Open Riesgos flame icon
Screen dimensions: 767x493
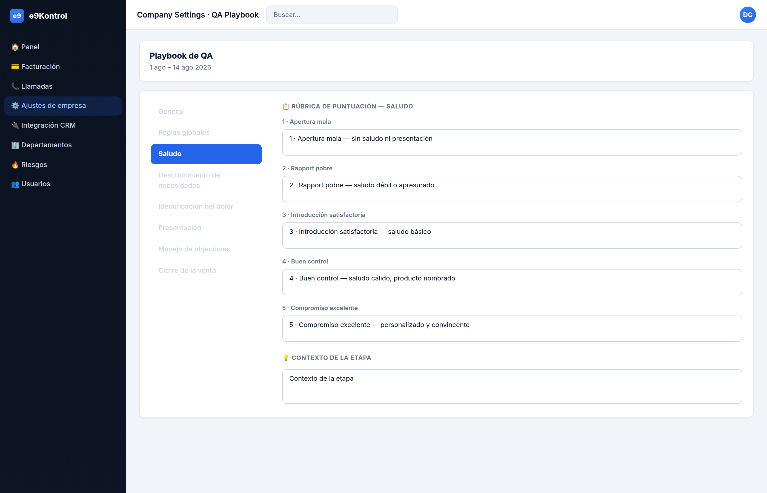pyautogui.click(x=15, y=165)
